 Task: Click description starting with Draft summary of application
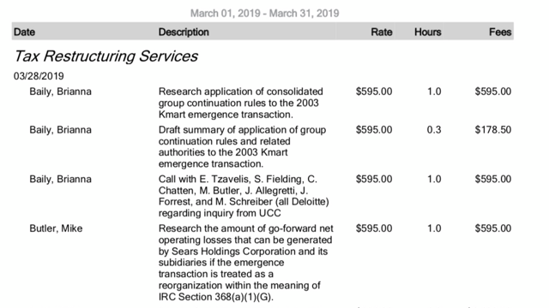click(x=242, y=146)
